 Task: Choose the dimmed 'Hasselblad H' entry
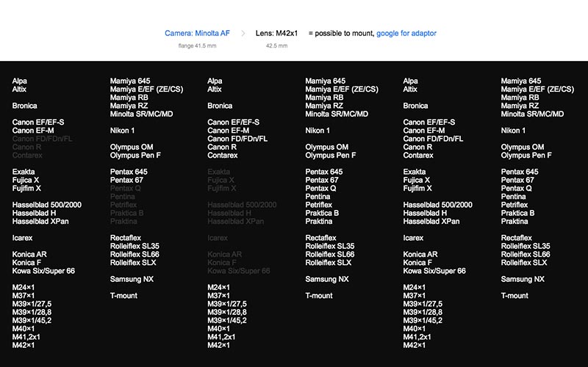pos(229,213)
